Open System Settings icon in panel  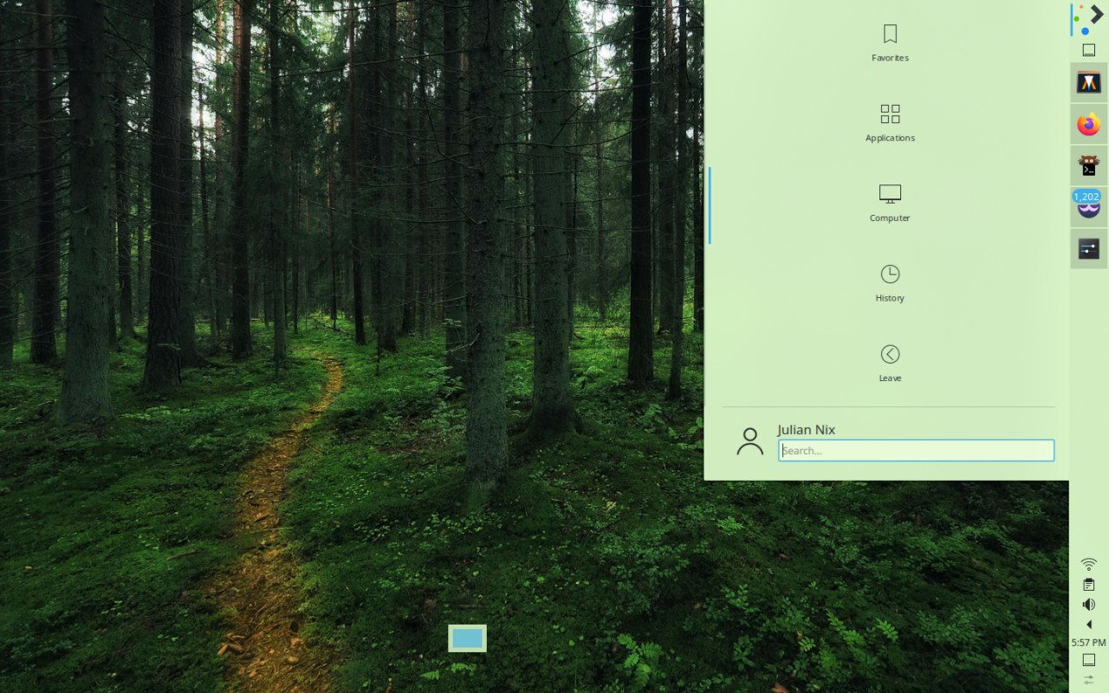[x=1089, y=249]
